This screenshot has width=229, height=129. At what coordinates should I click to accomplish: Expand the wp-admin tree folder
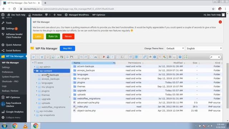pyautogui.click(x=35, y=67)
